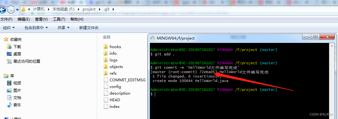Viewport: 338px width, 119px height.
Task: Select 本地磁盘 (F:) in address path
Action: (x=64, y=9)
